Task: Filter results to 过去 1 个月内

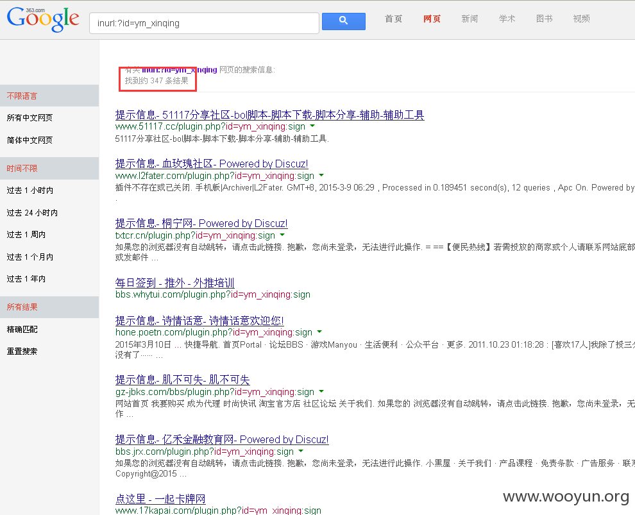Action: click(30, 257)
